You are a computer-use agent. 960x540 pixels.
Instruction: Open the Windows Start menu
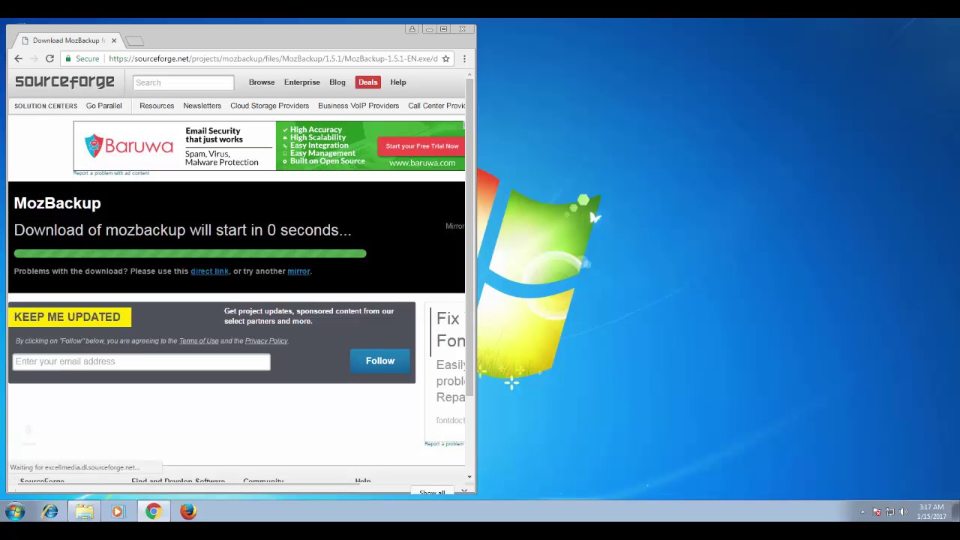coord(15,511)
